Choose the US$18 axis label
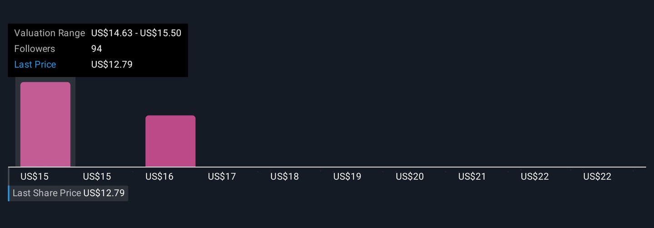The image size is (654, 228). [x=285, y=177]
